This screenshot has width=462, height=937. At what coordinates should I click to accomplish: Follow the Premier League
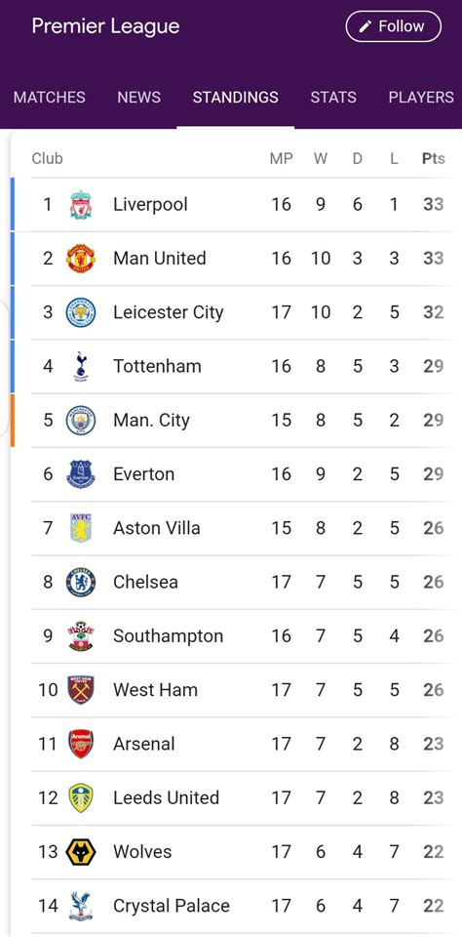click(394, 27)
